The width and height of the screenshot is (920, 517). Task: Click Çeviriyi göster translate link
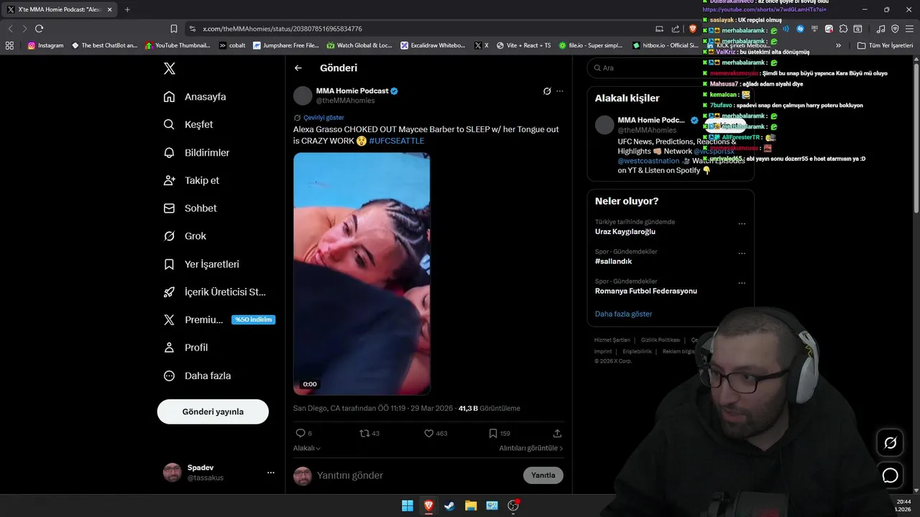tap(323, 118)
